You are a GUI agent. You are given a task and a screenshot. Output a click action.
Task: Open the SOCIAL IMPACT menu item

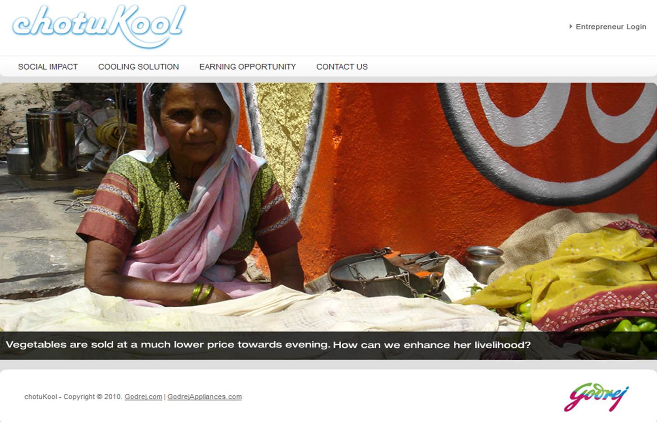[48, 67]
